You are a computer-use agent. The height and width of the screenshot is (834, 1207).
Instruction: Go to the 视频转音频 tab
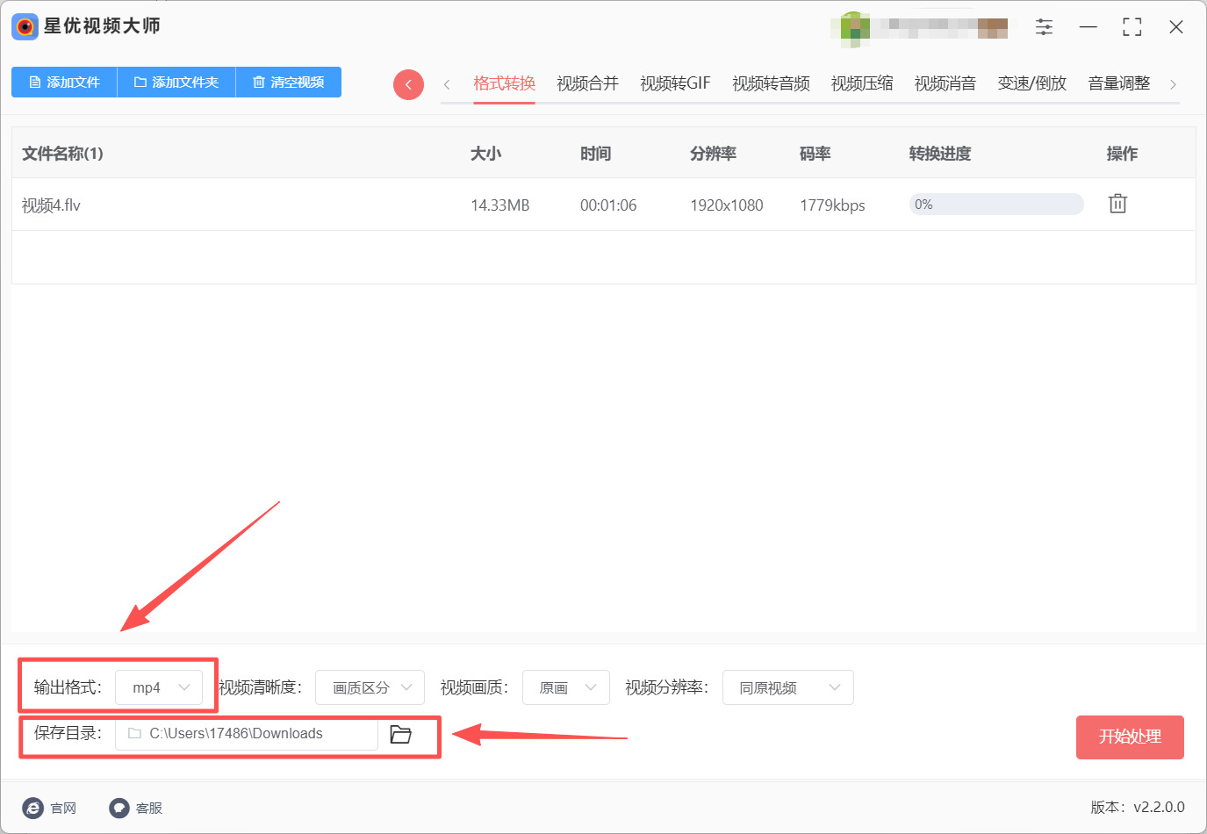pyautogui.click(x=771, y=83)
